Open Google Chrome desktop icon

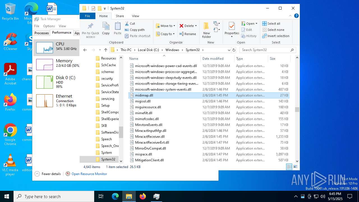10,135
